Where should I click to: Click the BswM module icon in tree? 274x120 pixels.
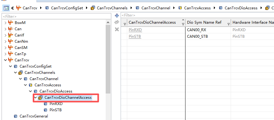(x=11, y=22)
